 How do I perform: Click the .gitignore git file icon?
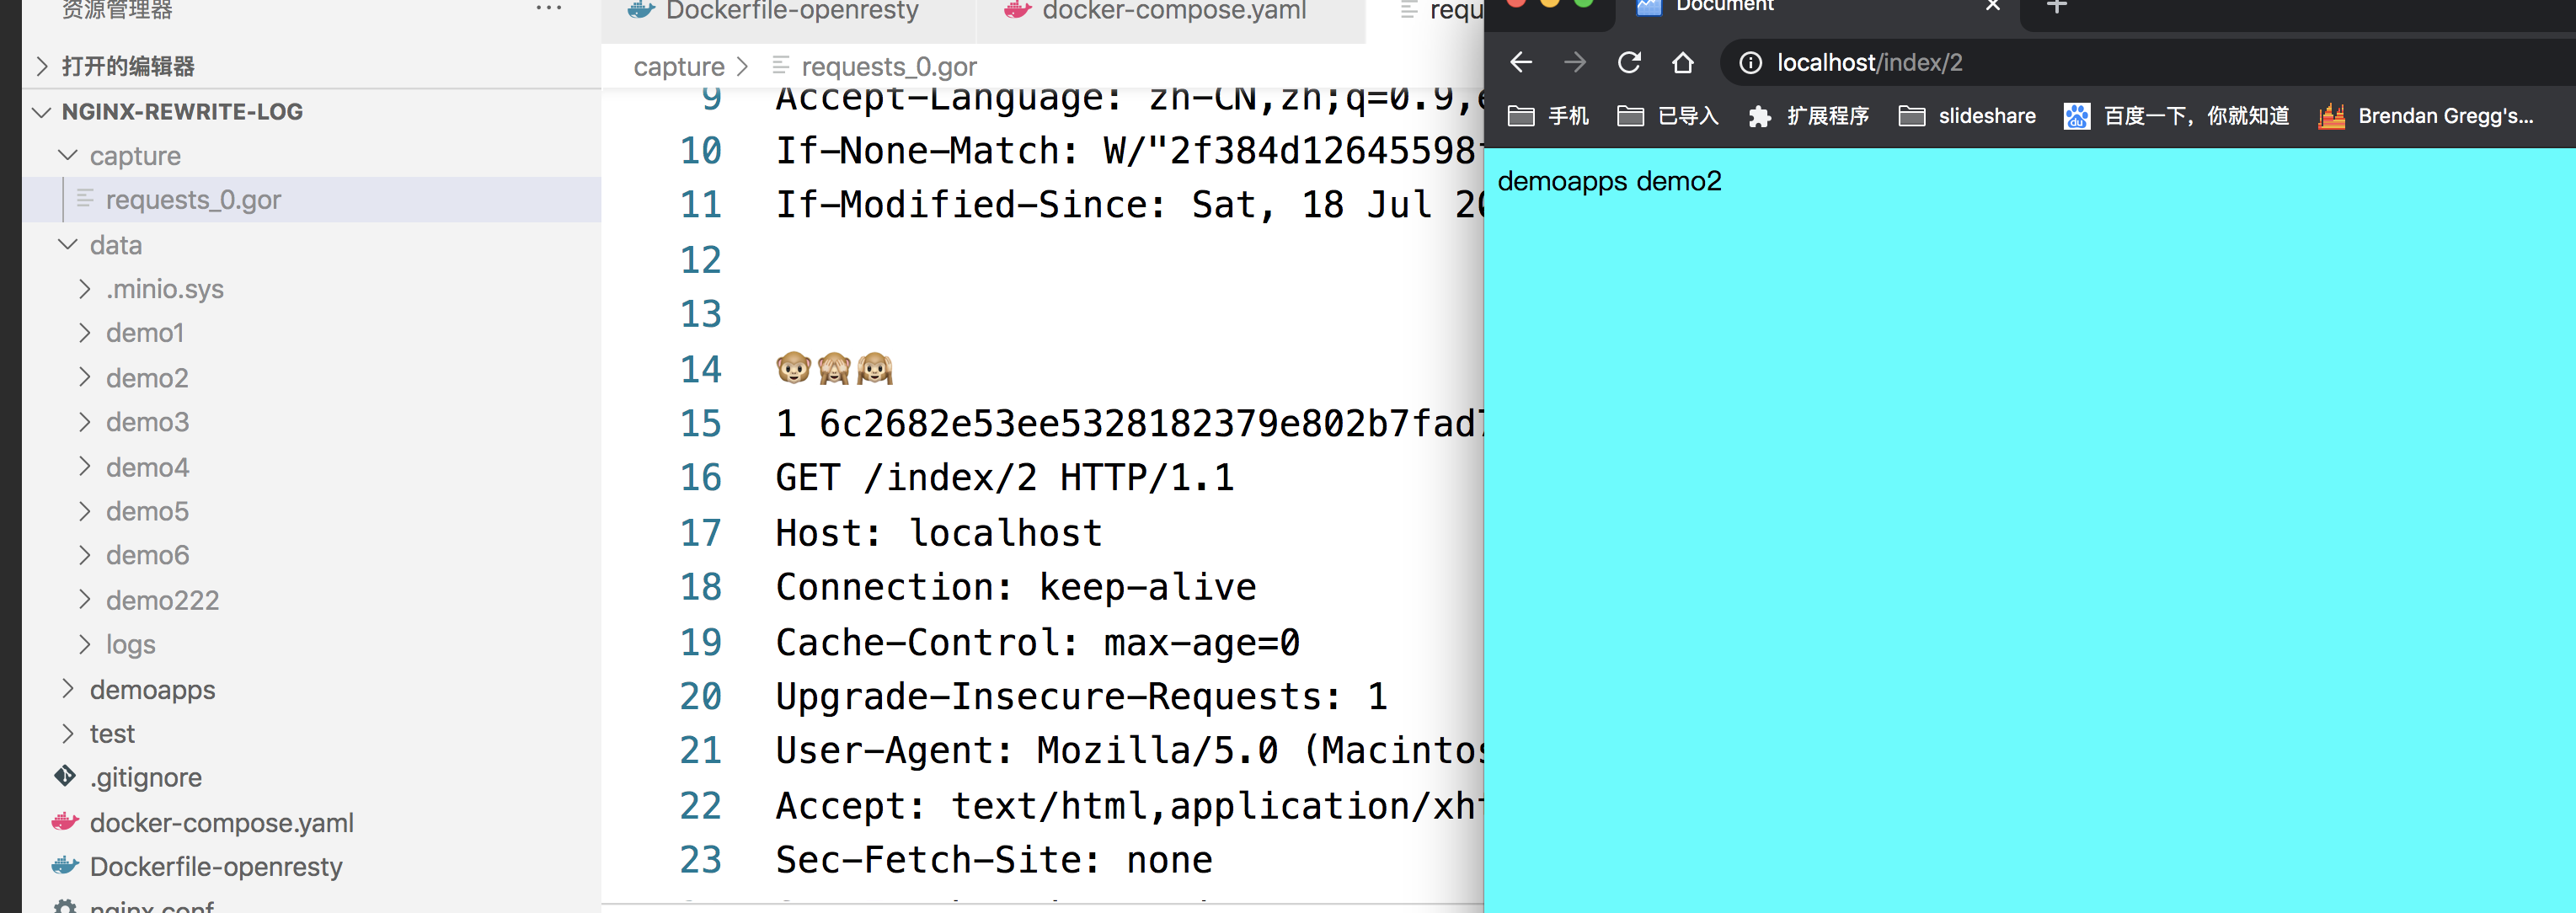65,776
